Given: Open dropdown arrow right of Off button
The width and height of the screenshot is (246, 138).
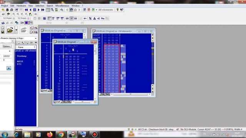Looking at the screenshot, I should pos(36,43).
